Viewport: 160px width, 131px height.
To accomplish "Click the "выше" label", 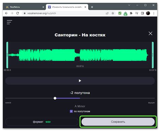I will 151,103.
